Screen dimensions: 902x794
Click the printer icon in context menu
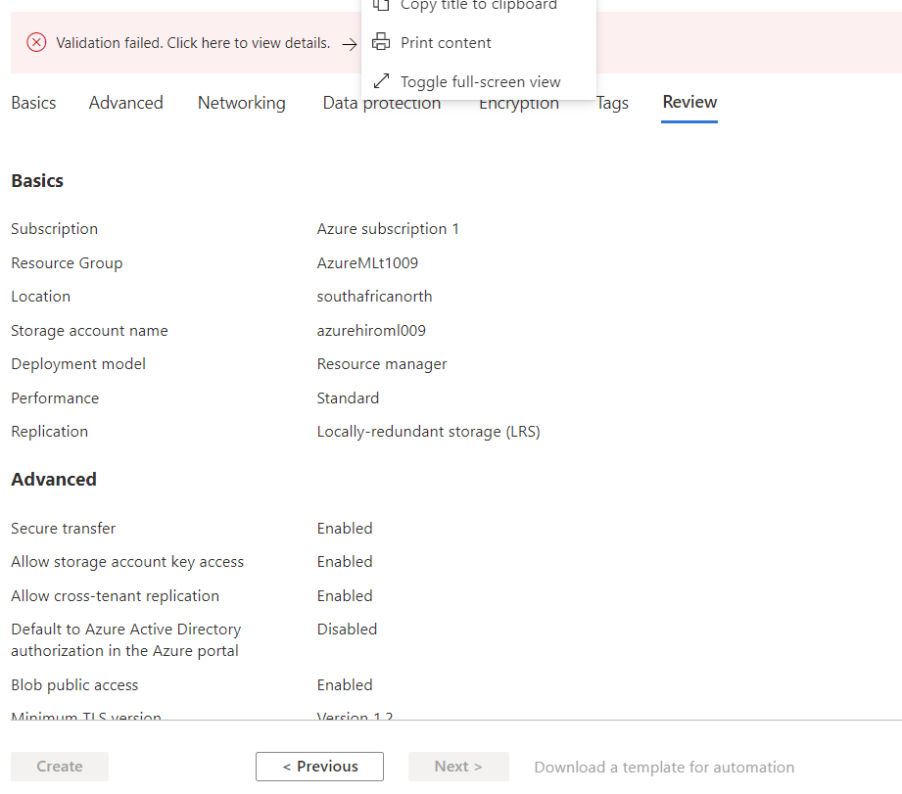pos(381,42)
